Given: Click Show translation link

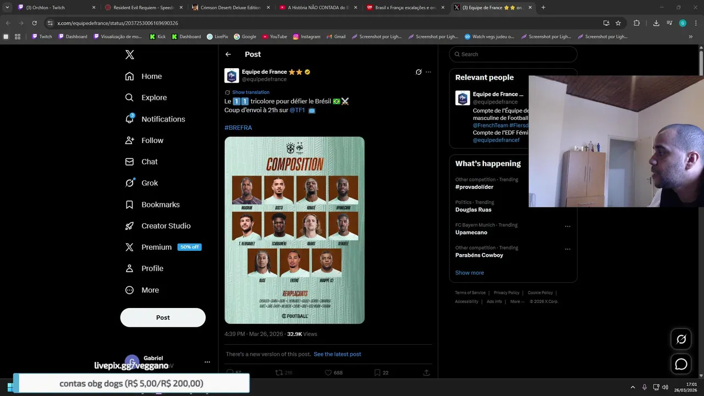Looking at the screenshot, I should point(251,92).
